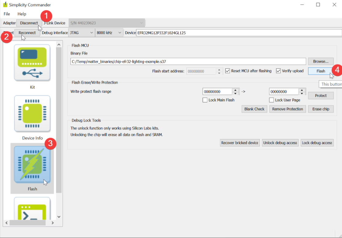Click the Binary File path field
The height and width of the screenshot is (238, 342).
click(x=188, y=61)
